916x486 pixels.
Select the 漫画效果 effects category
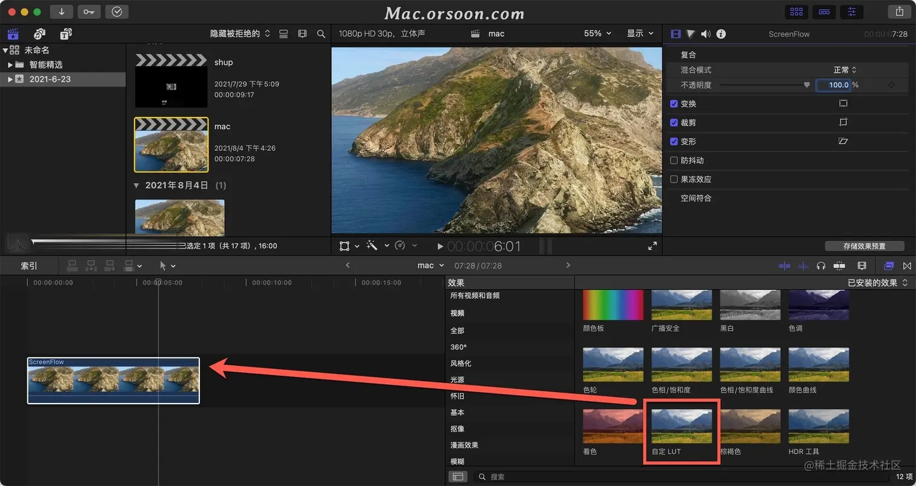464,445
